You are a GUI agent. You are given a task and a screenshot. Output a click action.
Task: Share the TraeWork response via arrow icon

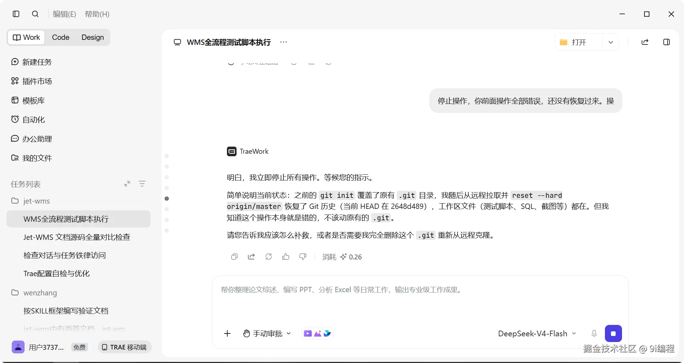(x=251, y=257)
